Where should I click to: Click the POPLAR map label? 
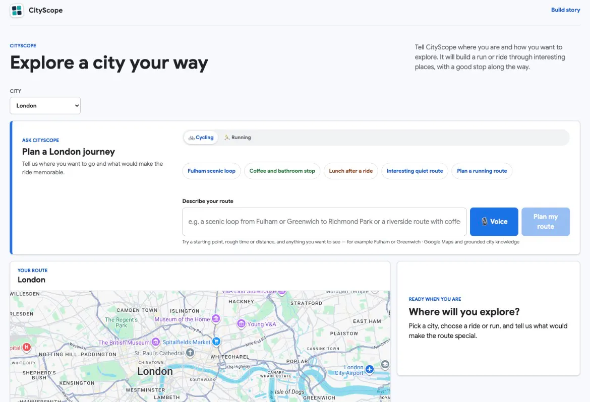click(x=297, y=361)
